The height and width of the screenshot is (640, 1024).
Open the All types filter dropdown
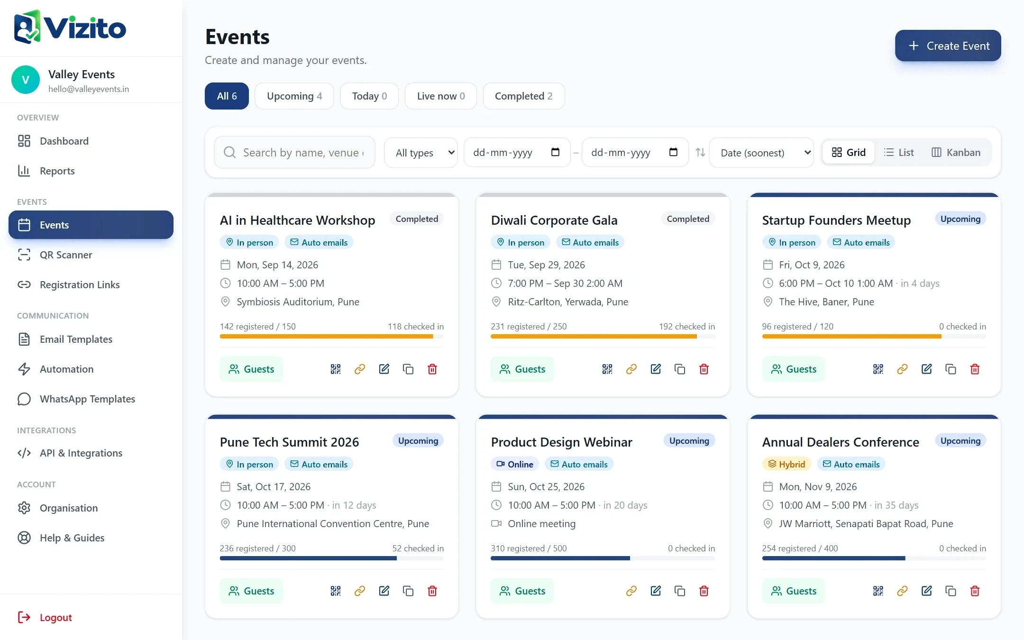(x=421, y=153)
